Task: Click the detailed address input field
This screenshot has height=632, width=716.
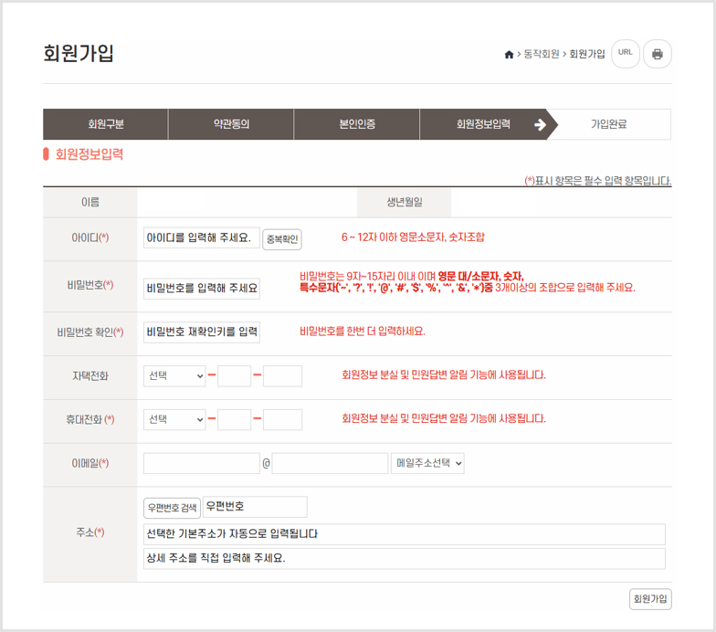Action: (405, 558)
